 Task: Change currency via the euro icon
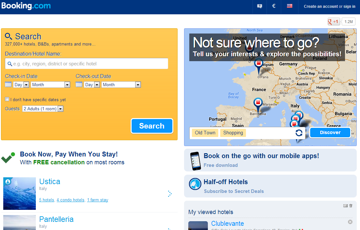click(x=274, y=6)
